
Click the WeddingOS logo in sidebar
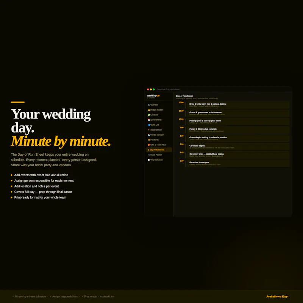point(153,96)
